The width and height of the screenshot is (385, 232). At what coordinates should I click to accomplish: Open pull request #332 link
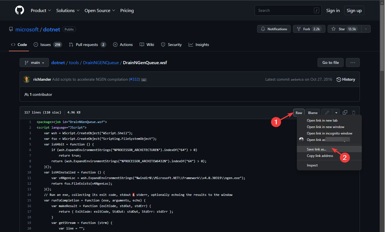coord(135,79)
